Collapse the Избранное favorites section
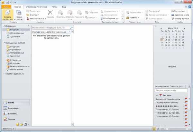This screenshot has height=132, width=193. coord(4,26)
